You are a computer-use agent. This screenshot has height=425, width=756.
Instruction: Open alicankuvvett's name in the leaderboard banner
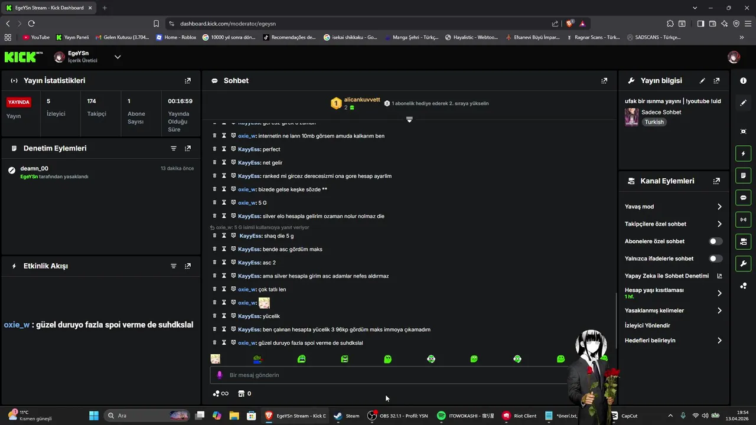coord(362,100)
